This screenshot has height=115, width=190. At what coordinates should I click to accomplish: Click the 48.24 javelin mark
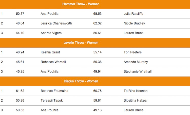(x=20, y=52)
